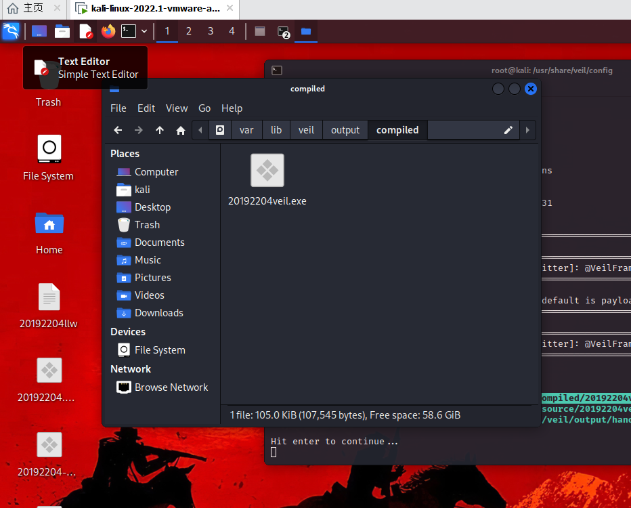Click the Show Desktop panel icon
Viewport: 631px width, 508px height.
pos(39,31)
